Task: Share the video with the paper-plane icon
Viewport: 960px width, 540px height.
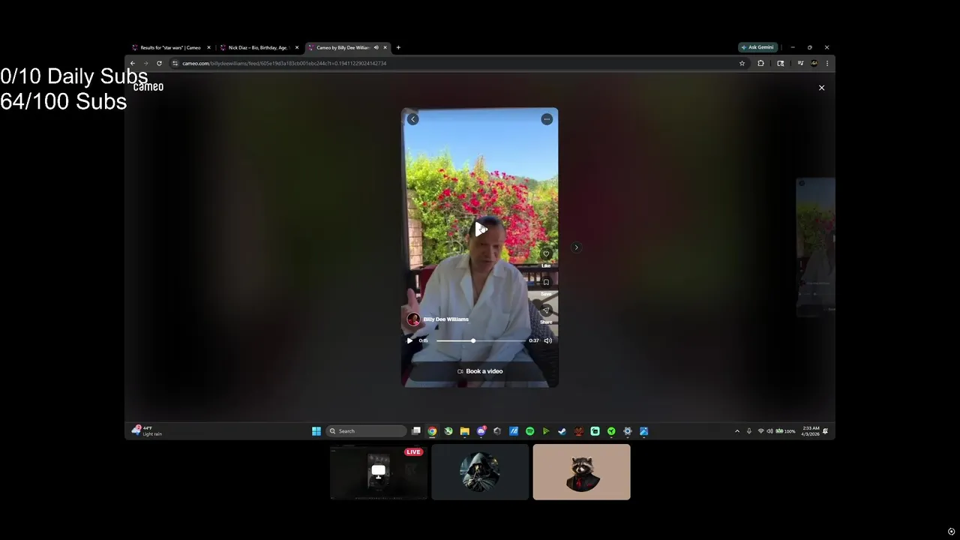Action: [546, 310]
